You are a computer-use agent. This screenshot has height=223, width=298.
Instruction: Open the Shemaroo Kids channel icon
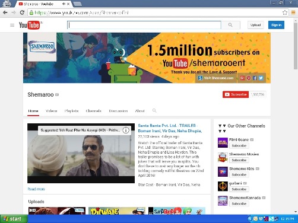[x=223, y=171]
